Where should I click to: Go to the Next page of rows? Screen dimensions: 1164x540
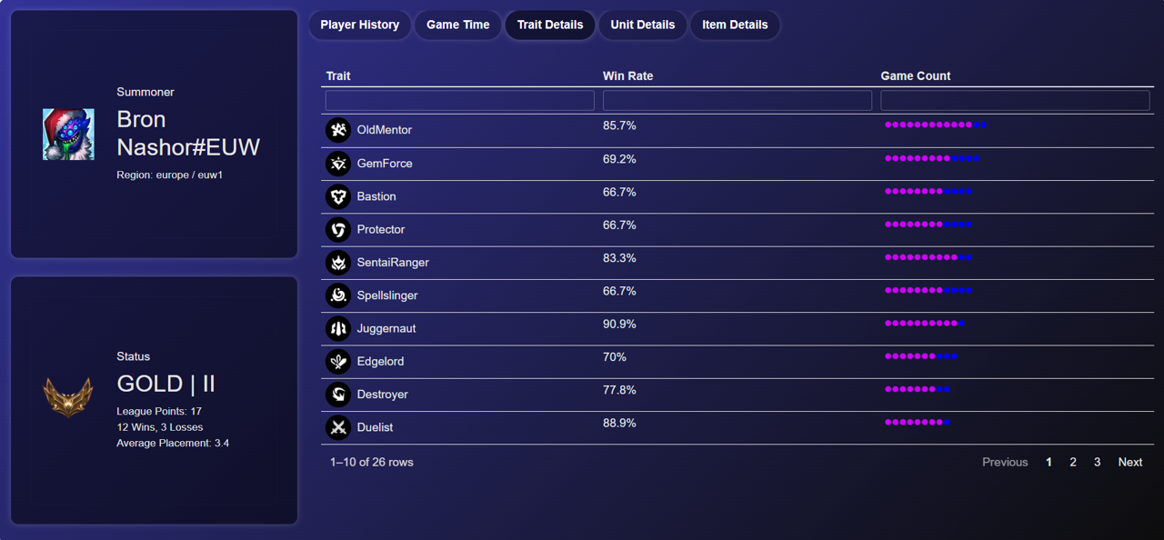pos(1130,462)
